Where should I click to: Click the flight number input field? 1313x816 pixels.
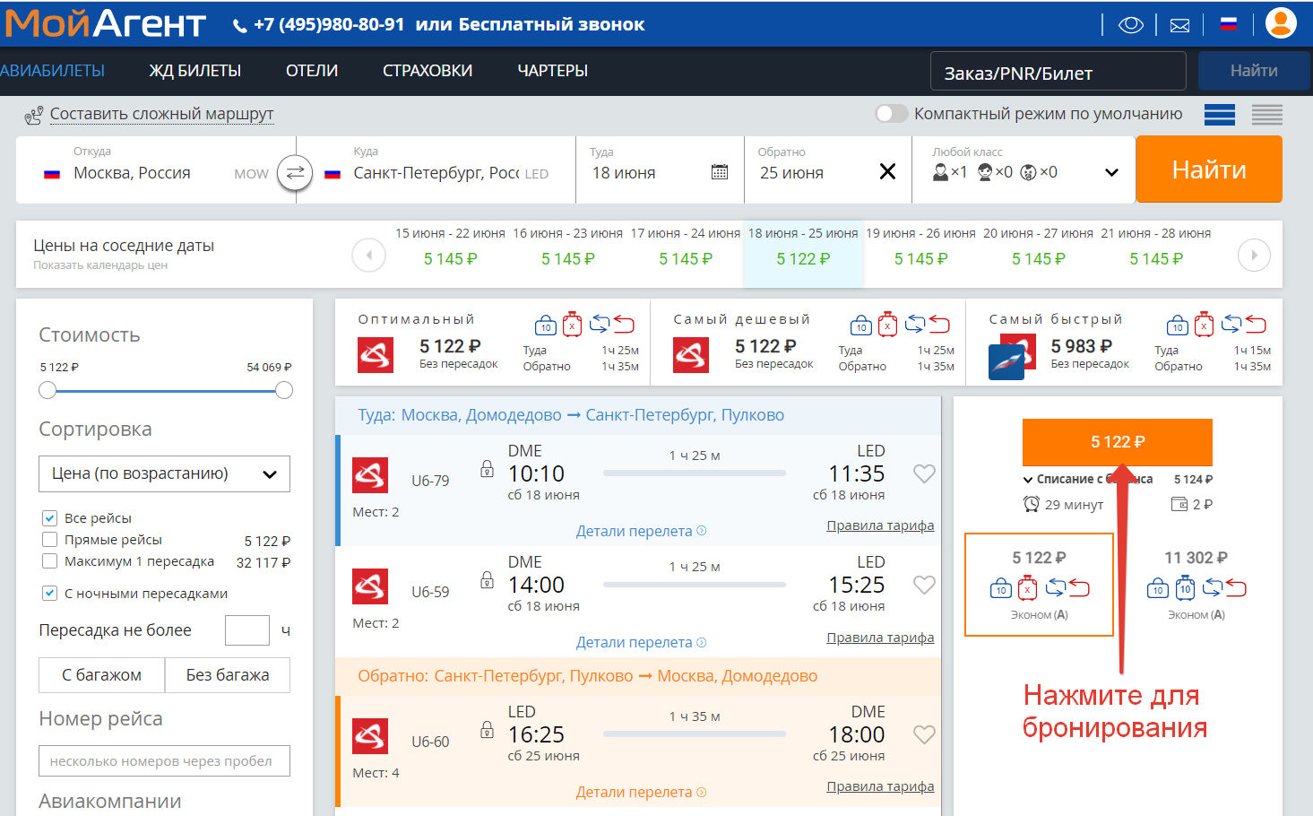pyautogui.click(x=164, y=761)
